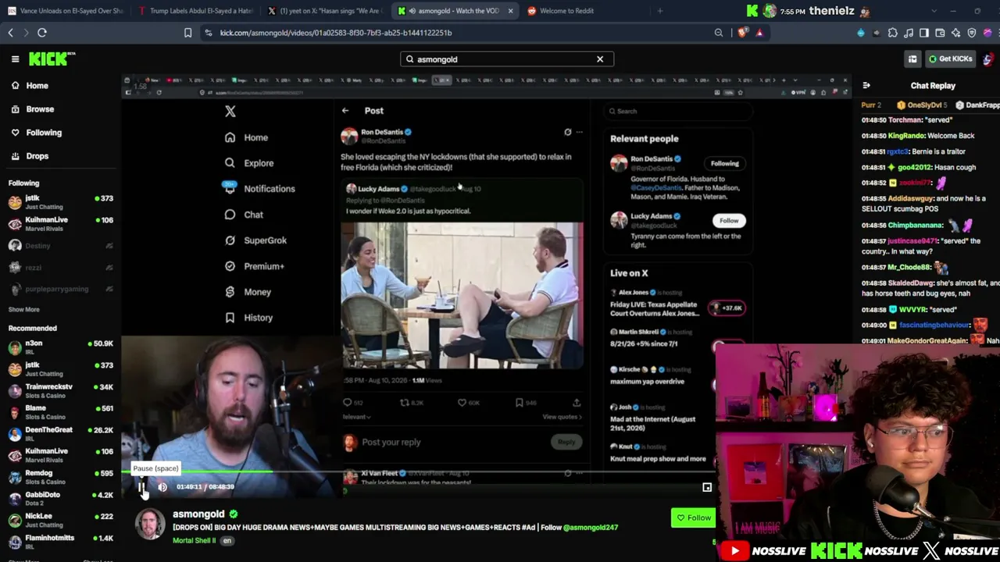1000x562 pixels.
Task: Pause the Kick video player
Action: coord(141,487)
